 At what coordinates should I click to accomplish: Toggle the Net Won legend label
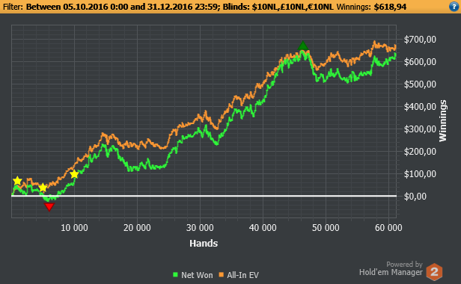pos(197,275)
